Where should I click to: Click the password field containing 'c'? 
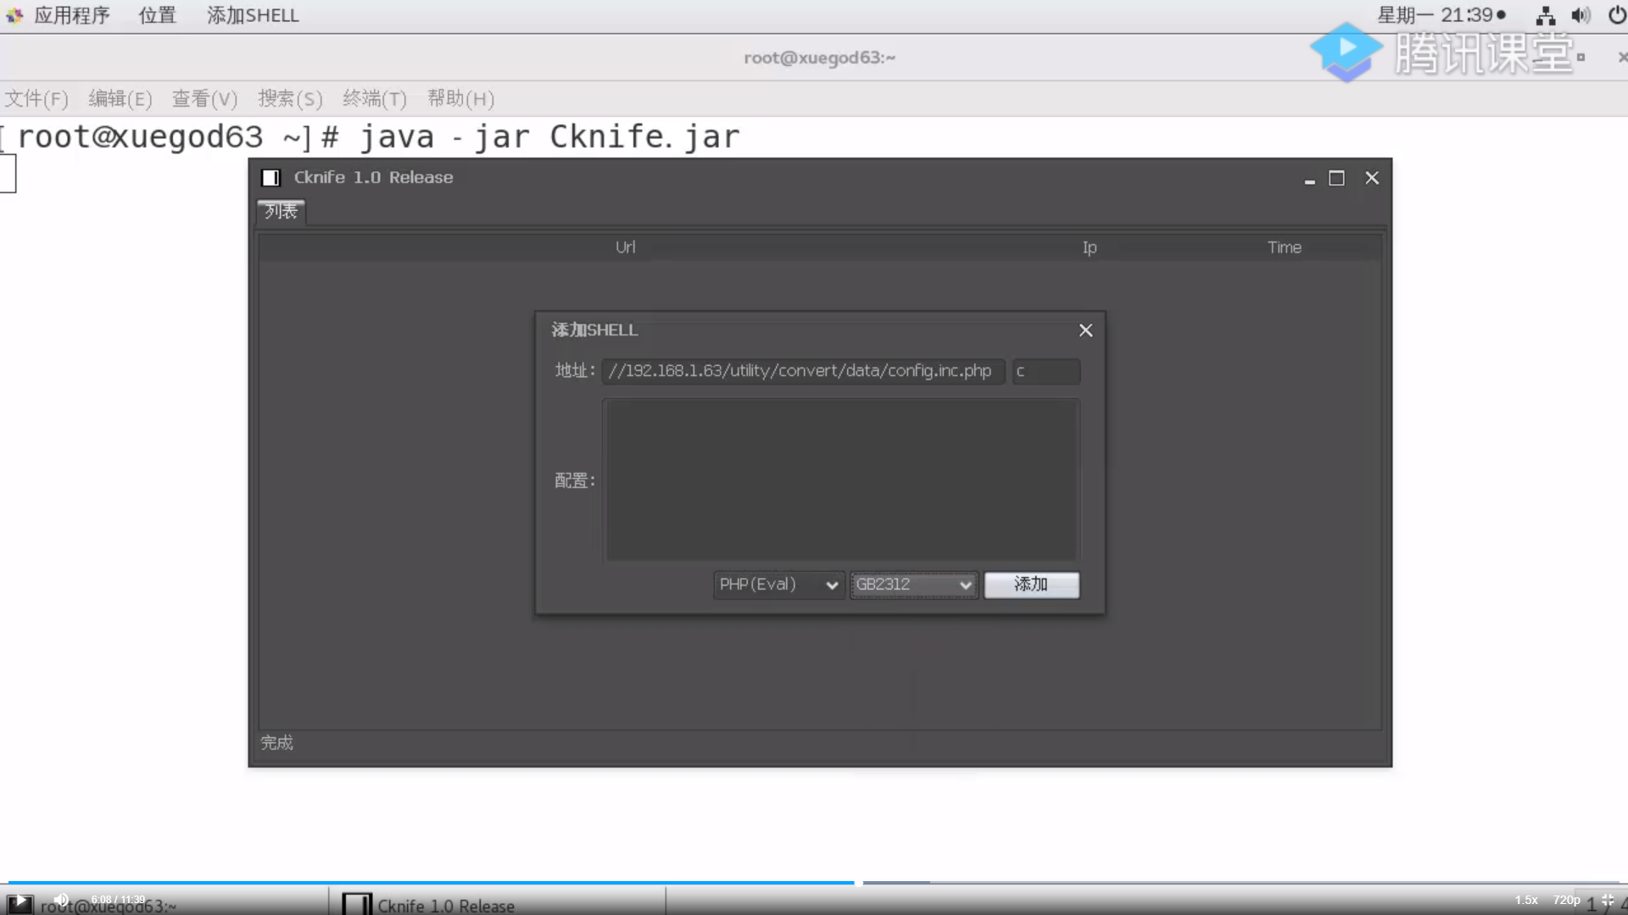[1046, 371]
